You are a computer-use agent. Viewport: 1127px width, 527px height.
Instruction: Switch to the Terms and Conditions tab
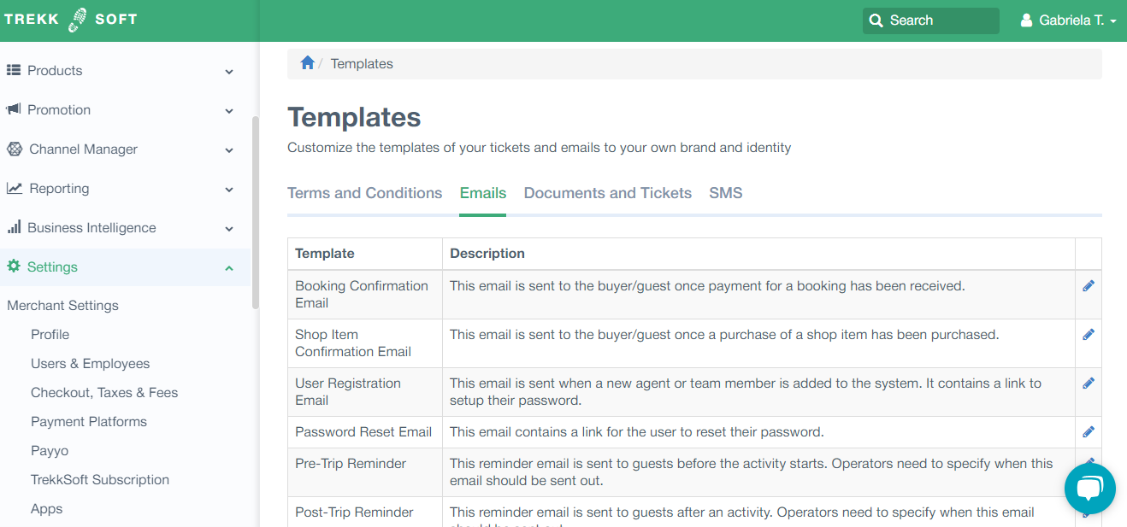click(x=364, y=193)
